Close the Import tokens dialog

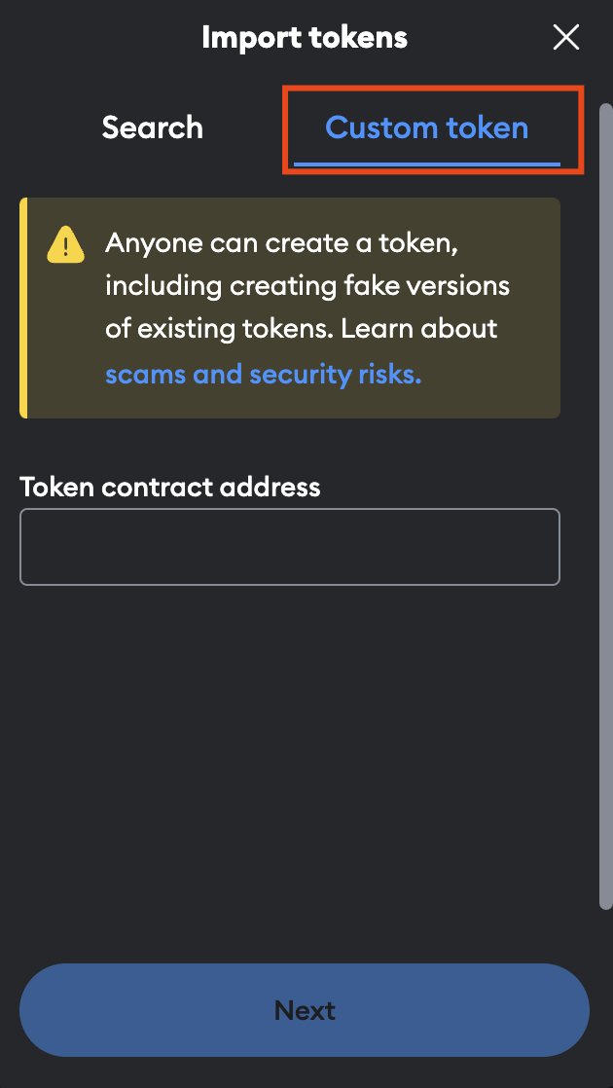click(565, 38)
